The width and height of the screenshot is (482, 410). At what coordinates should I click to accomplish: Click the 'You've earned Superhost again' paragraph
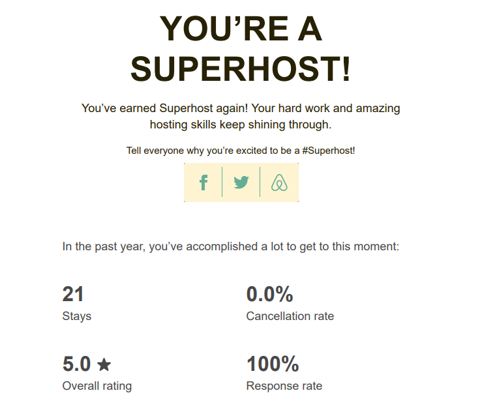tap(241, 117)
